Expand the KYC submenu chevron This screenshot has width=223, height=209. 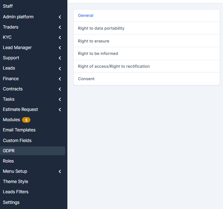(x=60, y=37)
